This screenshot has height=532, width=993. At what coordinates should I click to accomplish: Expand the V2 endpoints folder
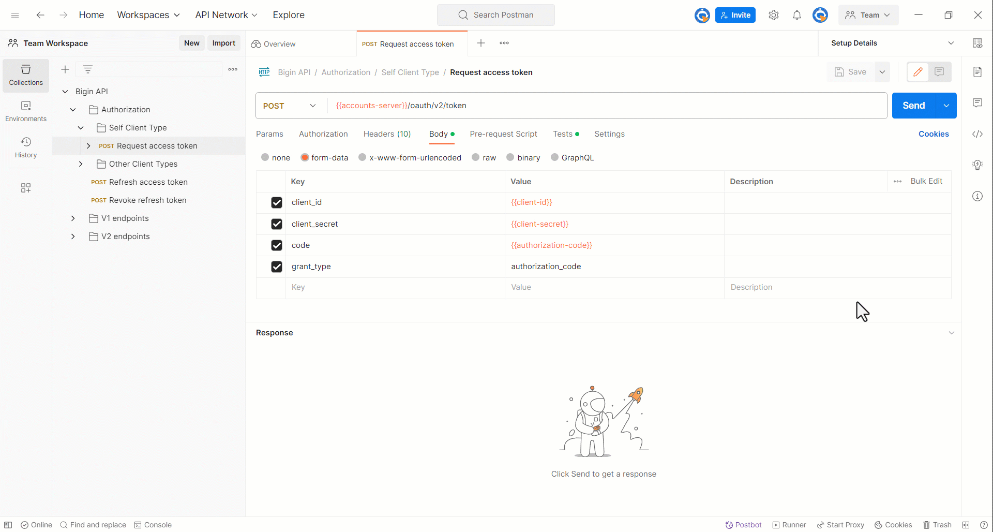tap(73, 237)
